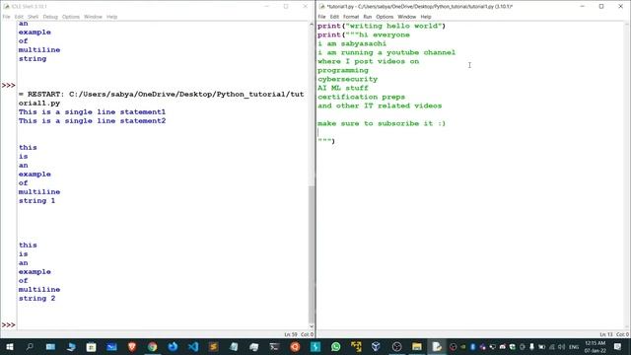Launch Mail app from taskbar
The width and height of the screenshot is (631, 355).
coord(111,346)
